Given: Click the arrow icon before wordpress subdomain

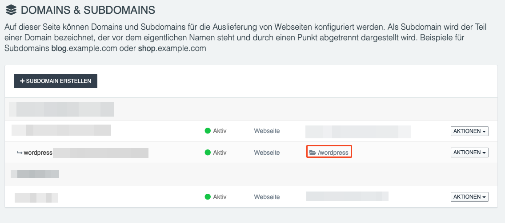Looking at the screenshot, I should point(20,153).
